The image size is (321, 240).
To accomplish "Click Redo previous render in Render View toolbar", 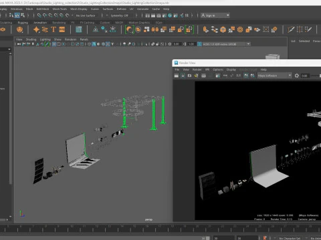I will (x=177, y=75).
